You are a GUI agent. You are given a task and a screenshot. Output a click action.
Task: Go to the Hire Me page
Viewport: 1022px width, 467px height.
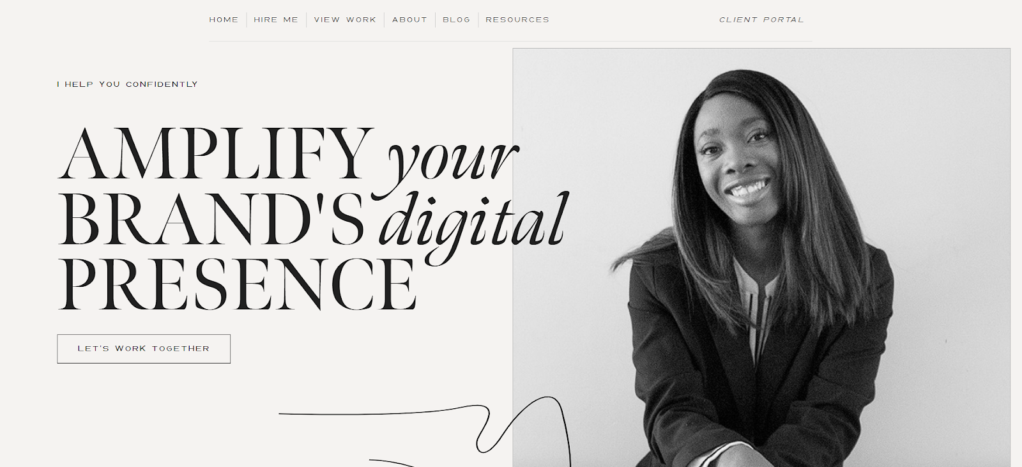point(276,20)
